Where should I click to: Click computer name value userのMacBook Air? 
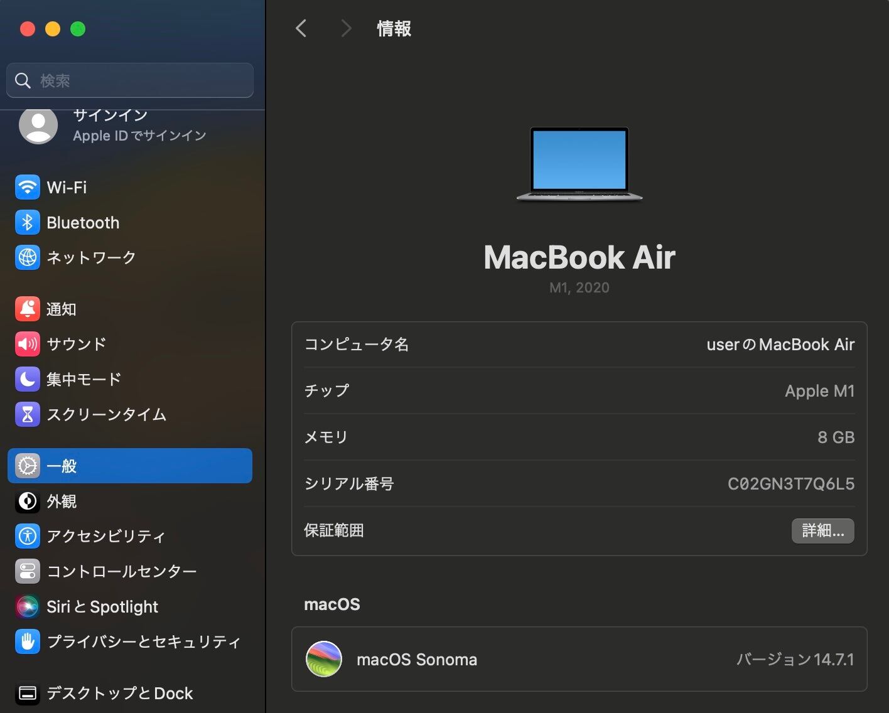point(780,344)
